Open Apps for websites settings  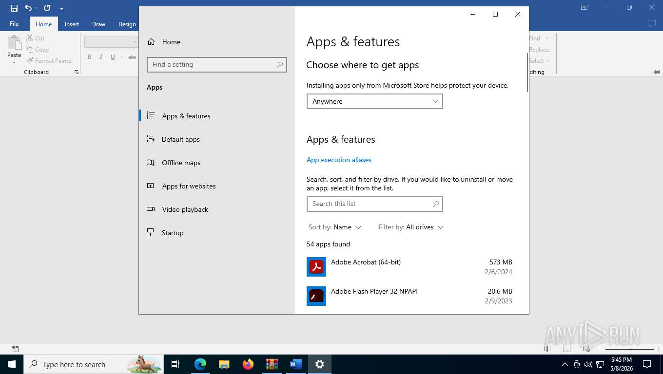click(217, 186)
